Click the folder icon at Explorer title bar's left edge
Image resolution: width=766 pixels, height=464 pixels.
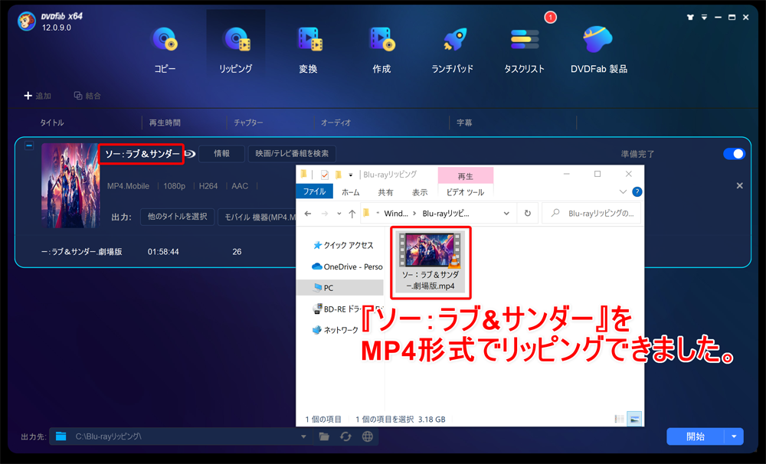coord(304,174)
